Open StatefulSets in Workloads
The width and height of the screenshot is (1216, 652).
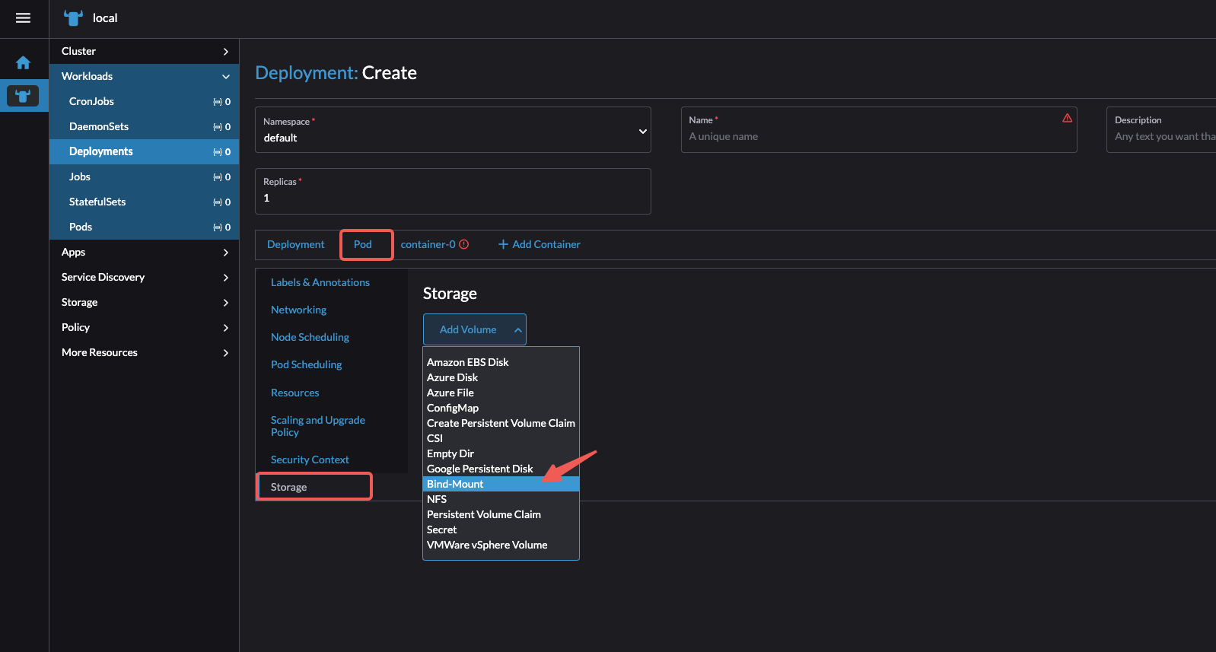click(x=145, y=202)
